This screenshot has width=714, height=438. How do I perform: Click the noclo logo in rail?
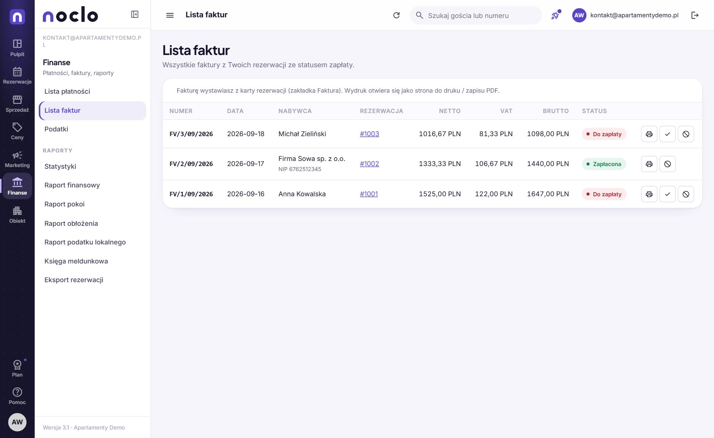17,17
